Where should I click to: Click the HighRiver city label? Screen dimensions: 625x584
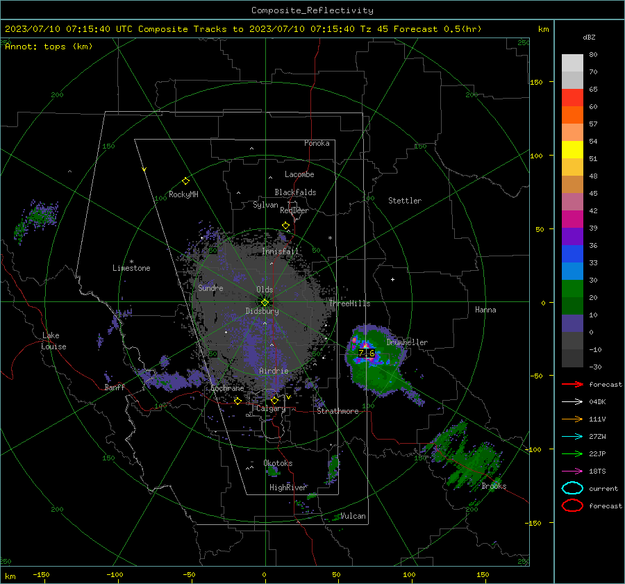(x=287, y=487)
